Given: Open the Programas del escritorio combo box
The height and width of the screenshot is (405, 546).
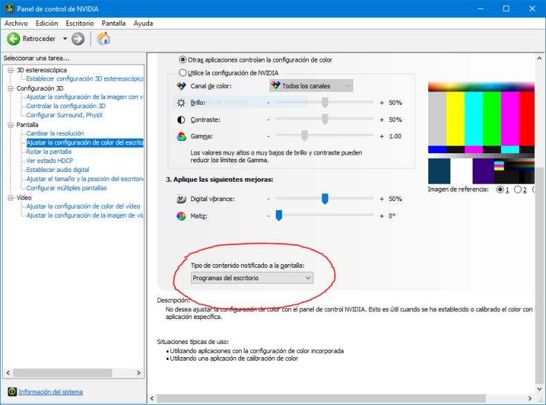Looking at the screenshot, I should point(252,278).
